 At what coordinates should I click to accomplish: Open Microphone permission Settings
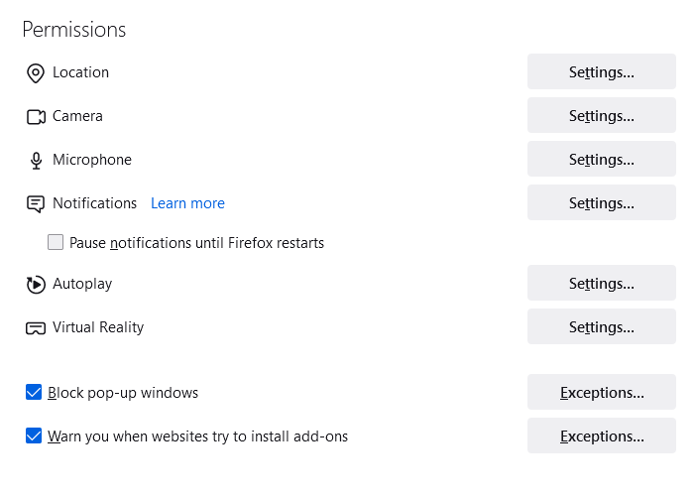point(601,160)
